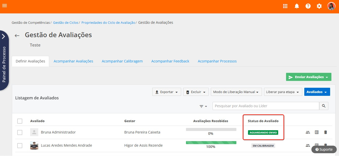Click the Enviar Avaliações button

point(308,77)
